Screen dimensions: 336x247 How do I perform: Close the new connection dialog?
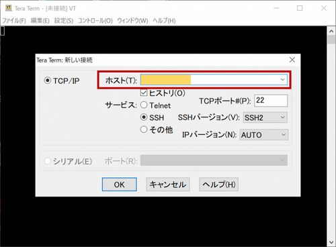[292, 60]
